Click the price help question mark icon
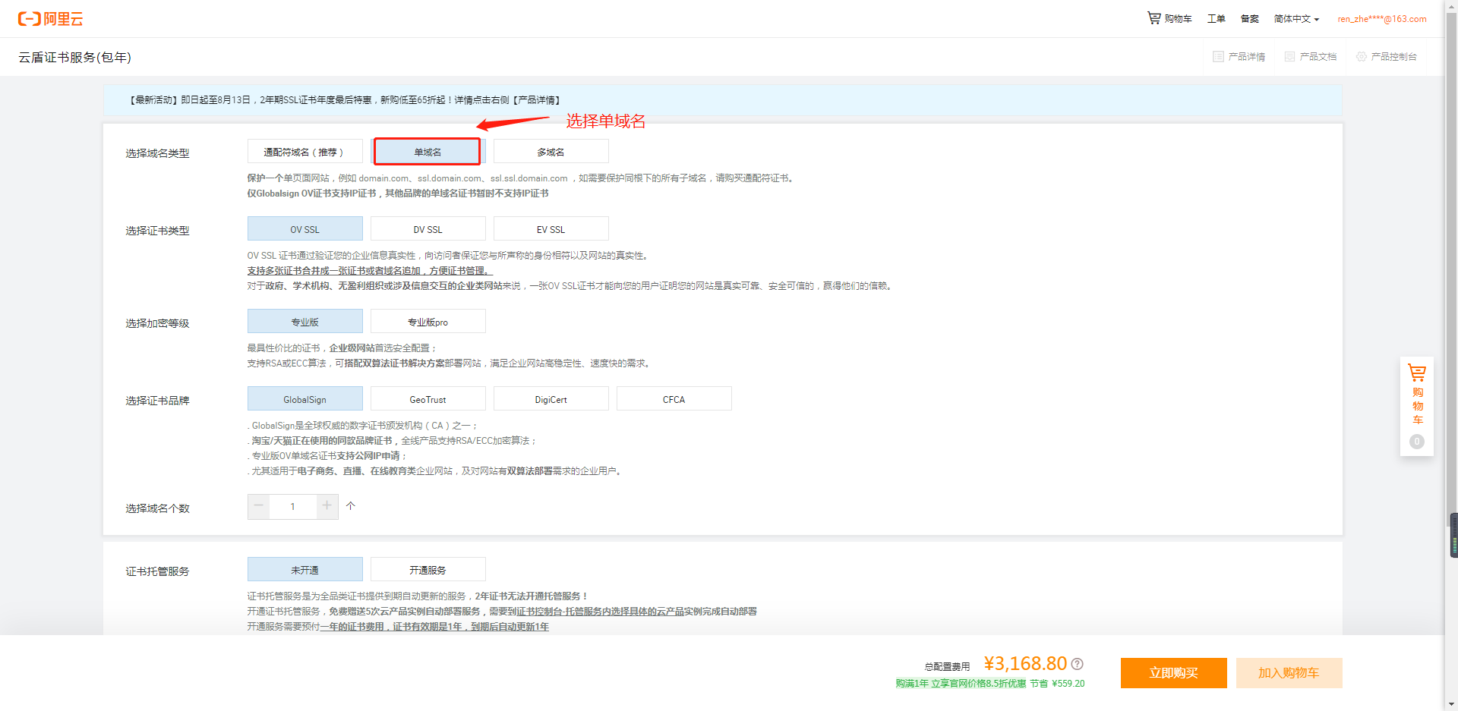This screenshot has height=711, width=1458. coord(1077,664)
